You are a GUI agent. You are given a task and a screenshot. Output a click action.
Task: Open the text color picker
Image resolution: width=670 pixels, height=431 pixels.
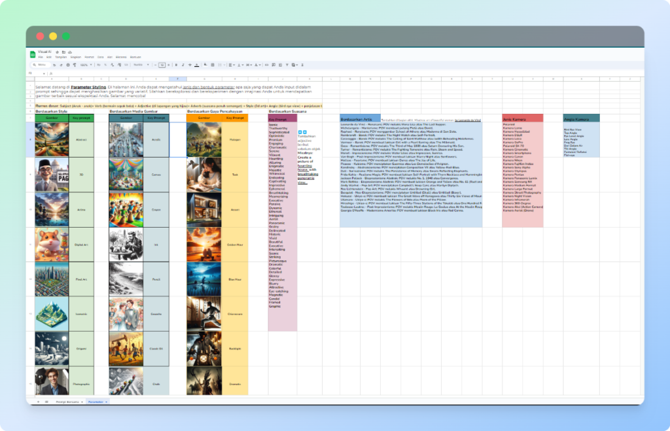197,65
